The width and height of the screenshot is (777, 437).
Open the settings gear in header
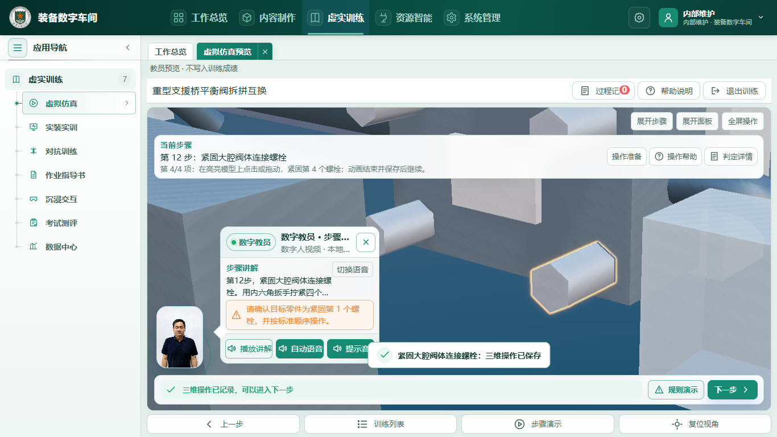click(x=639, y=18)
